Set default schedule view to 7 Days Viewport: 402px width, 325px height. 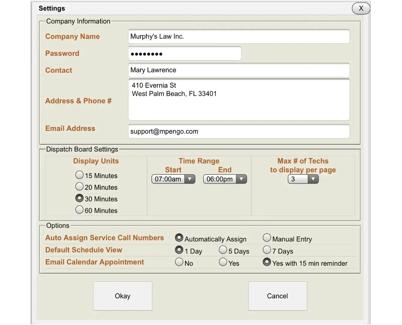click(267, 250)
